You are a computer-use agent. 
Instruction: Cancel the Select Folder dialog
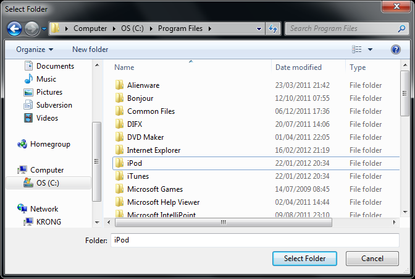pyautogui.click(x=372, y=259)
